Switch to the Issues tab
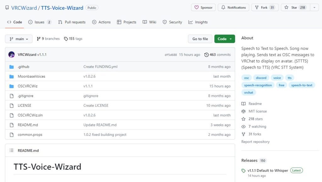The width and height of the screenshot is (322, 182). tap(40, 22)
